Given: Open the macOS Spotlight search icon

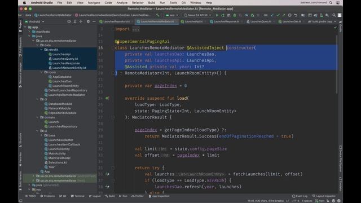Looking at the screenshot, I should 331,3.
